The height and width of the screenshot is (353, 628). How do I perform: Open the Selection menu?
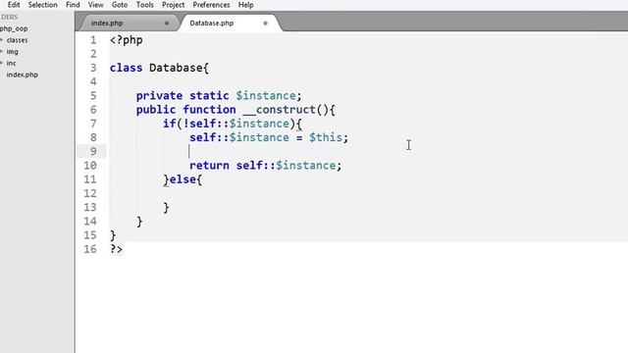(43, 5)
